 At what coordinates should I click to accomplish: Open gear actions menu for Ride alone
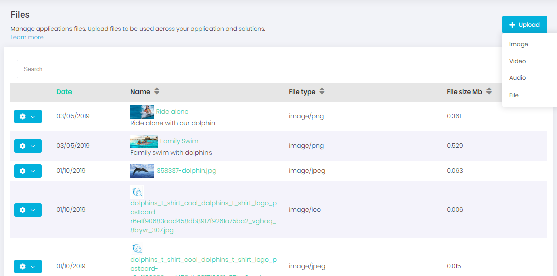(x=28, y=116)
